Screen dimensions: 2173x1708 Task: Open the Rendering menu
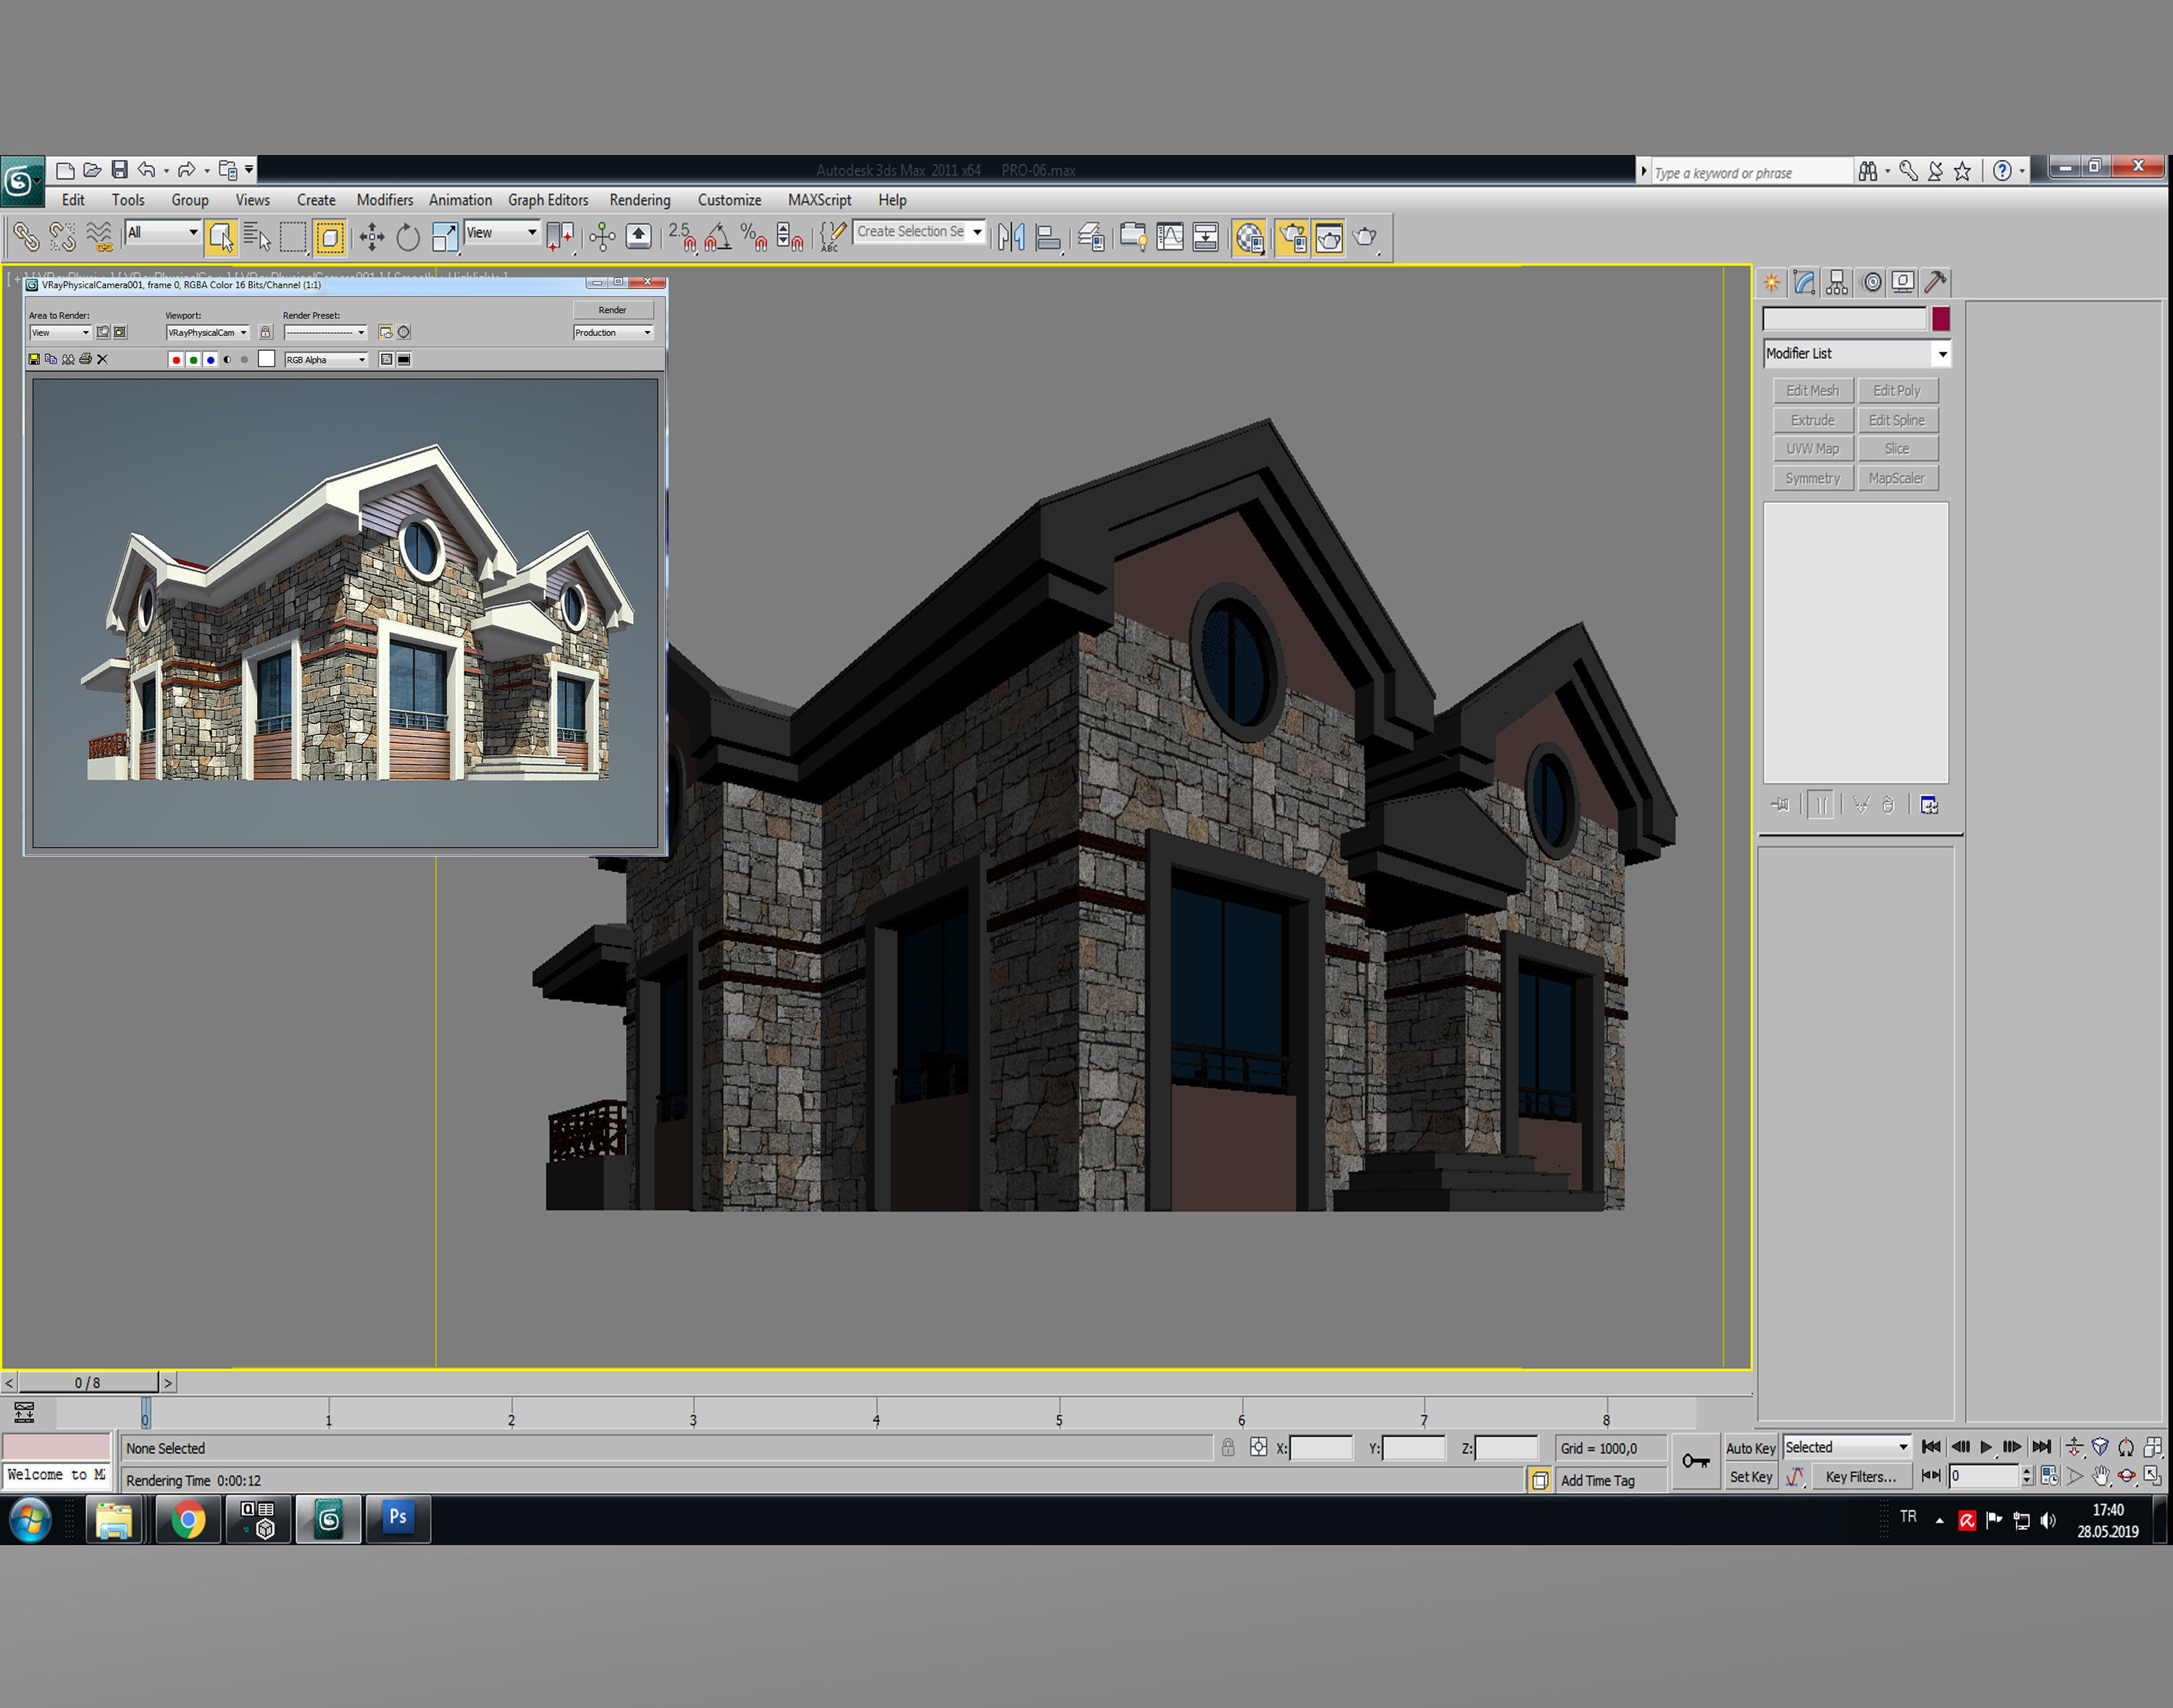640,200
